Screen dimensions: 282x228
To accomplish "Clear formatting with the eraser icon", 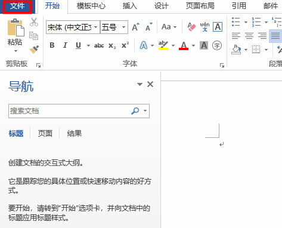I will 191,27.
